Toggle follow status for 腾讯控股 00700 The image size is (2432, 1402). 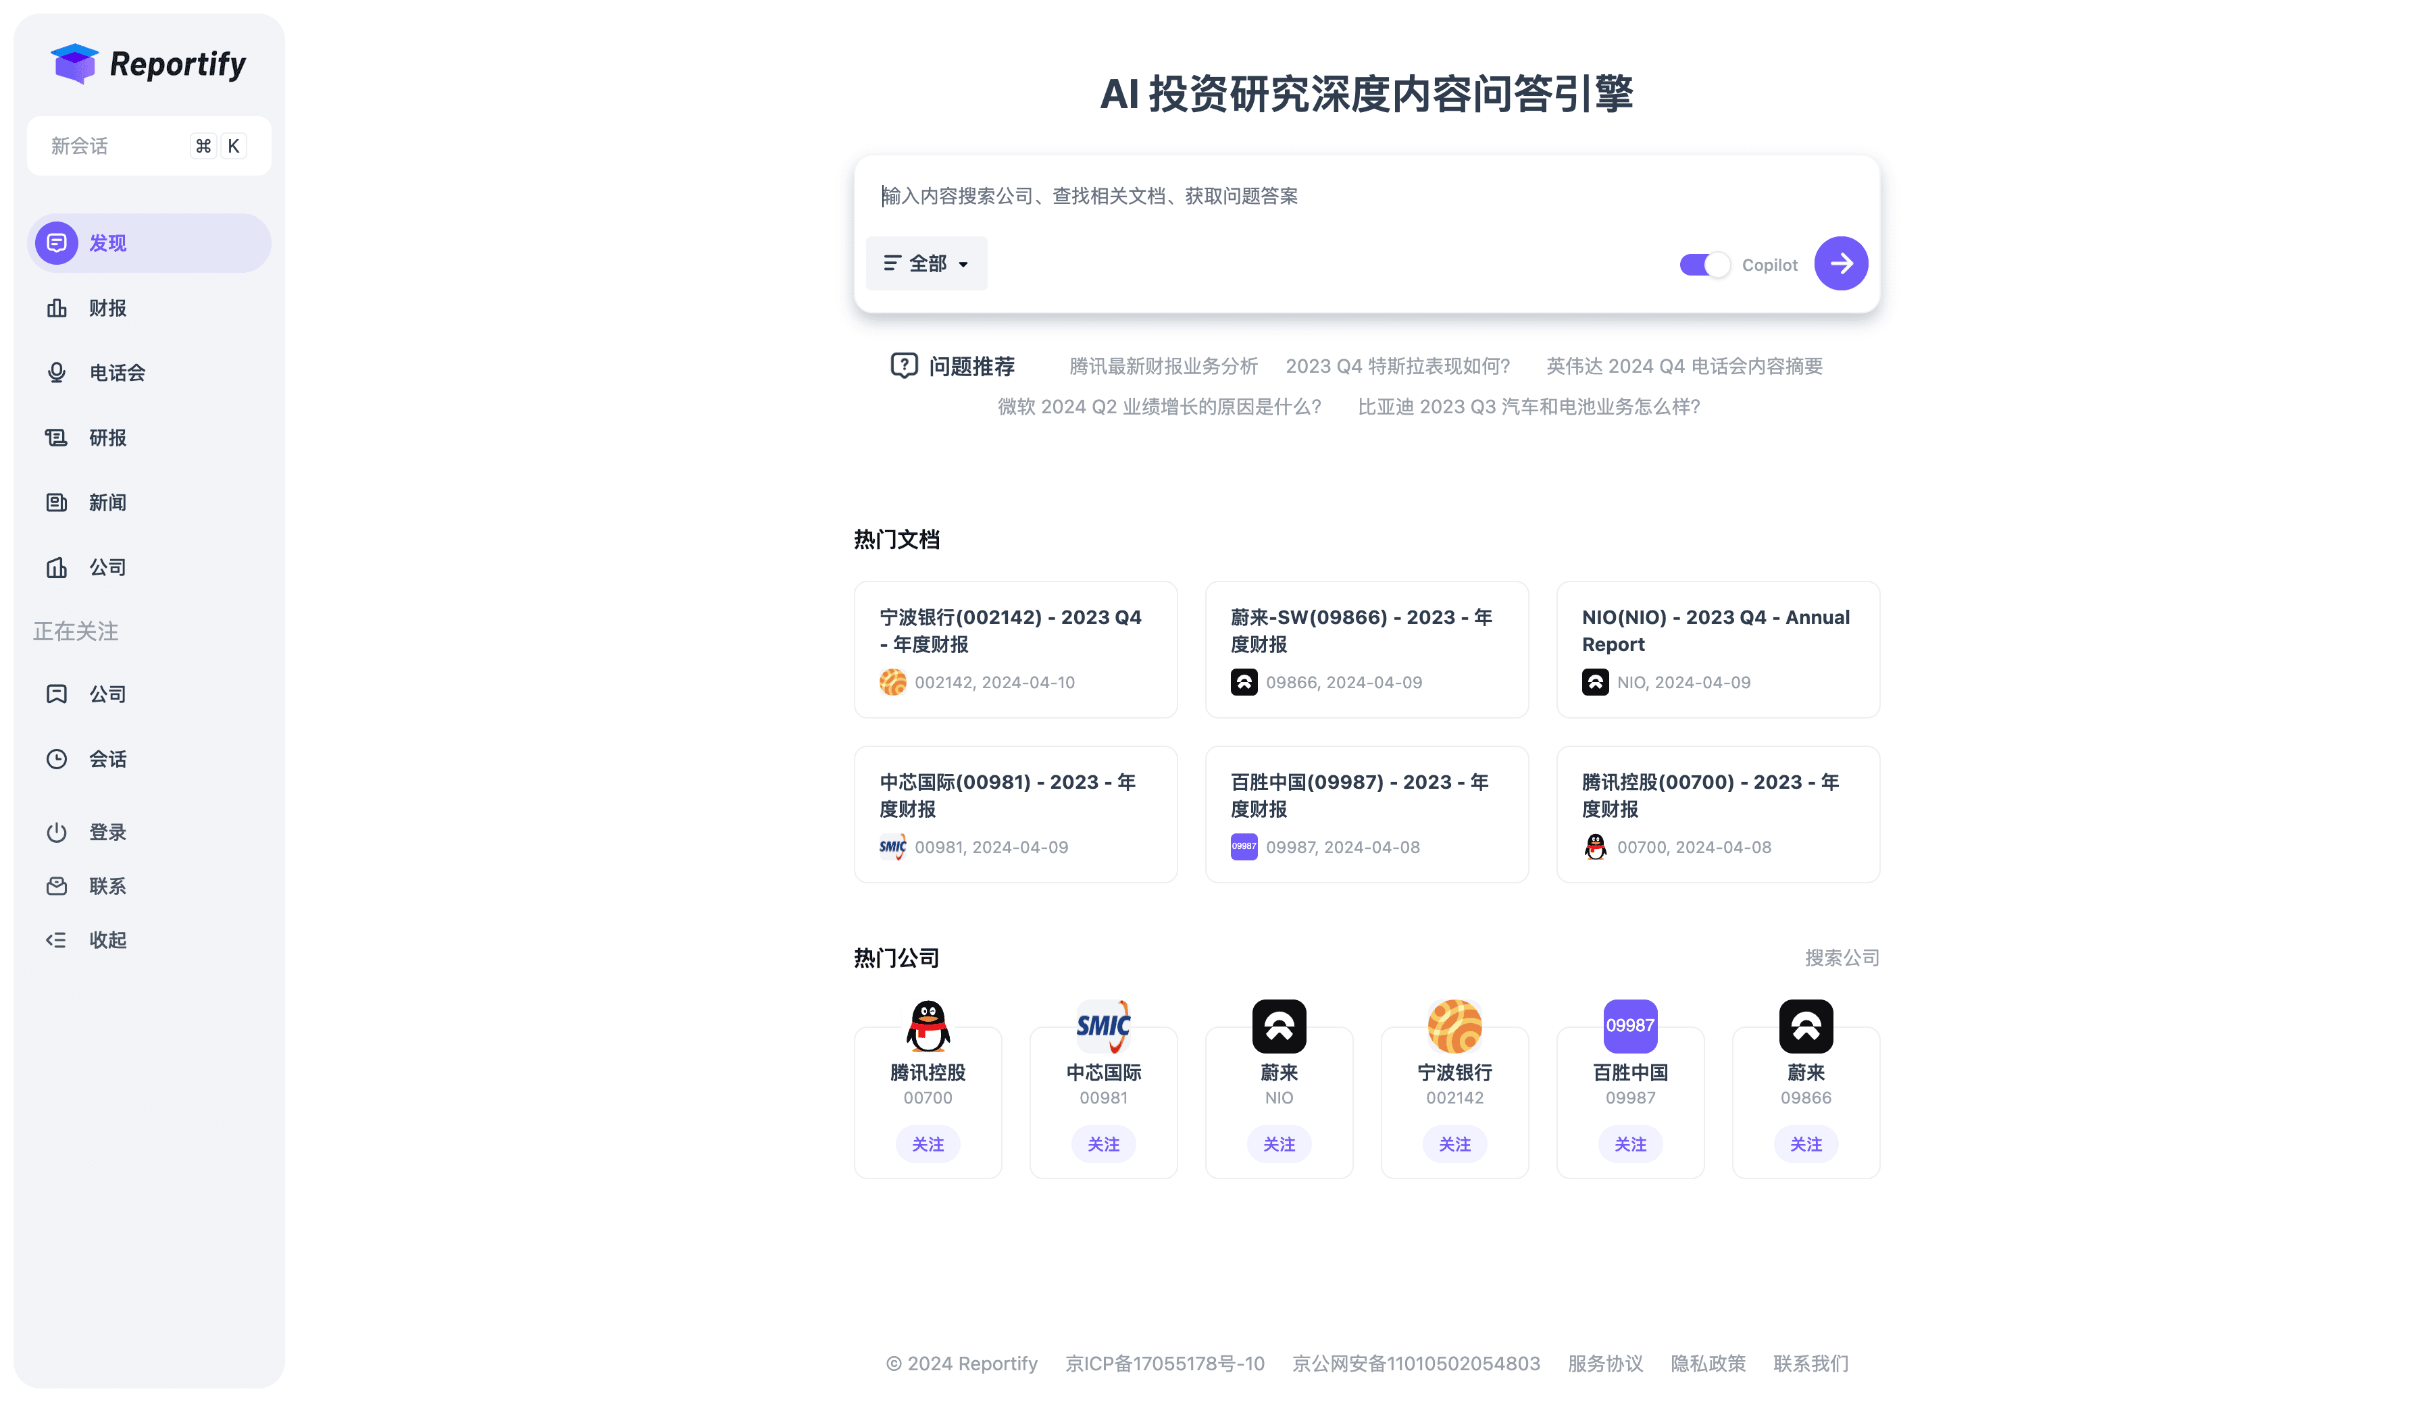tap(927, 1143)
